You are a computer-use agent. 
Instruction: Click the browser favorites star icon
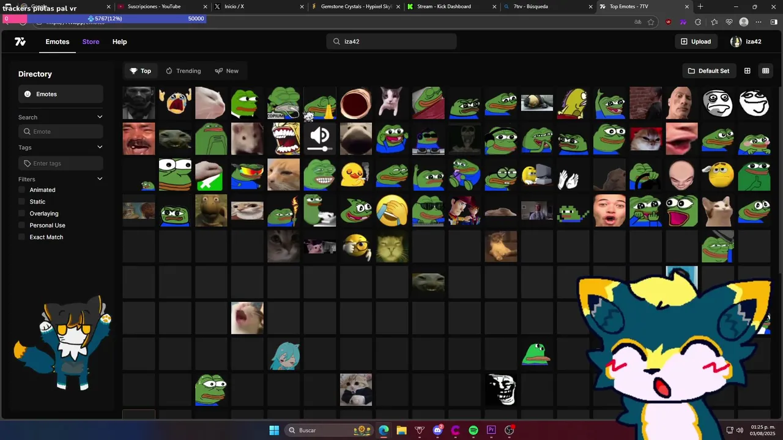tap(651, 22)
